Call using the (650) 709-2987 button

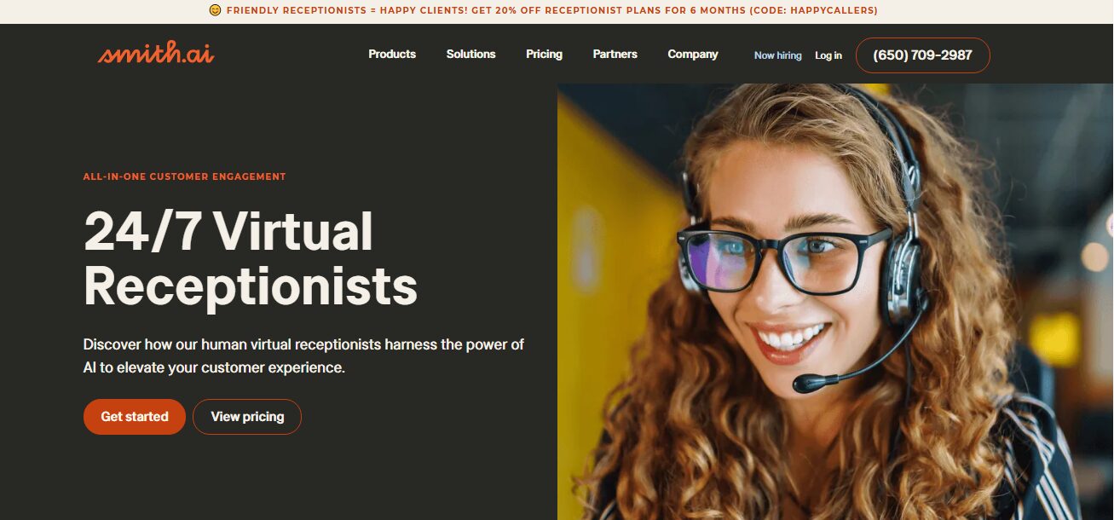click(x=922, y=55)
